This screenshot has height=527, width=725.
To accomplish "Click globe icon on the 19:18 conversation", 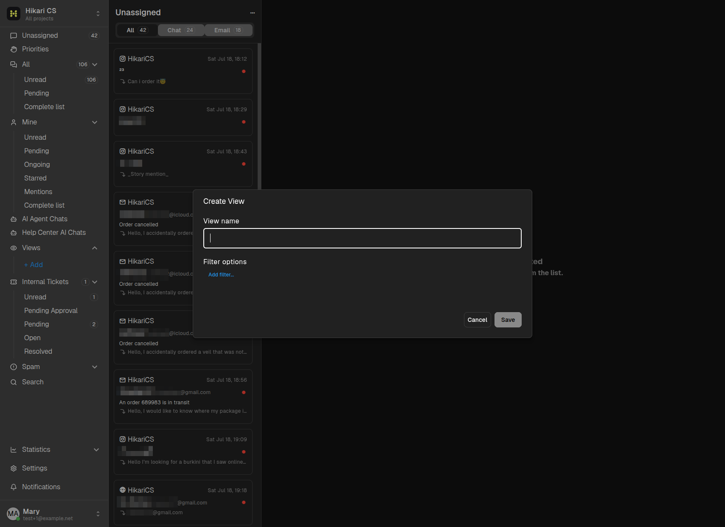I will (123, 490).
